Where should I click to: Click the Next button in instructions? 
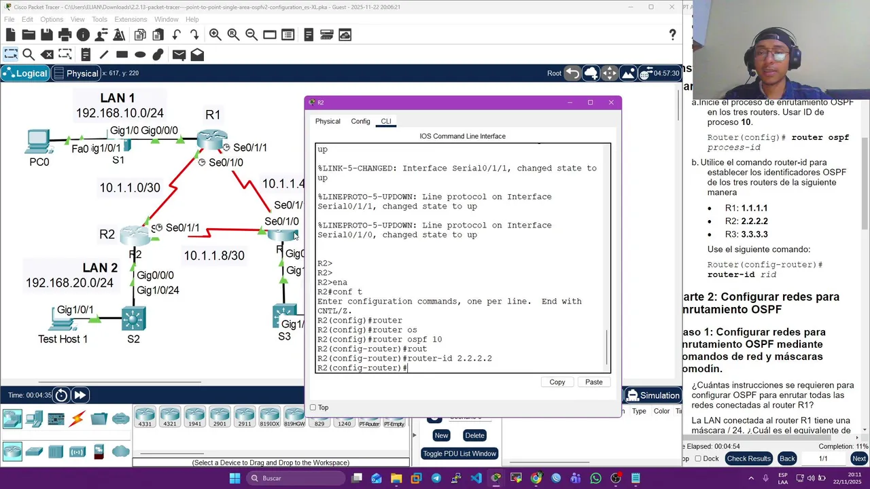(x=859, y=458)
